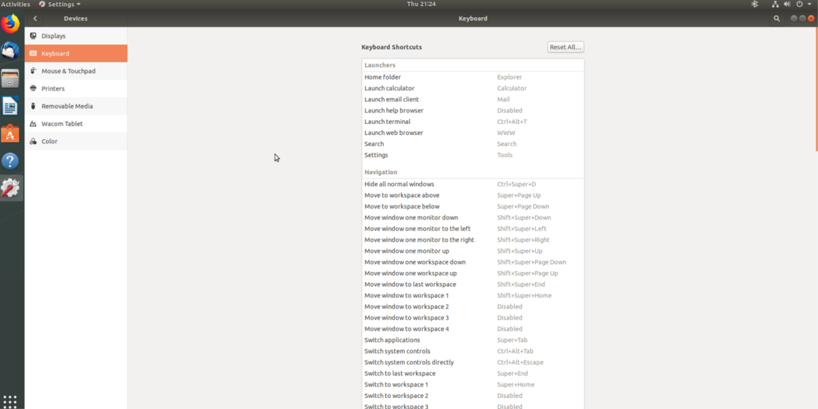Open the Files manager dock icon
This screenshot has width=818, height=409.
[x=10, y=78]
